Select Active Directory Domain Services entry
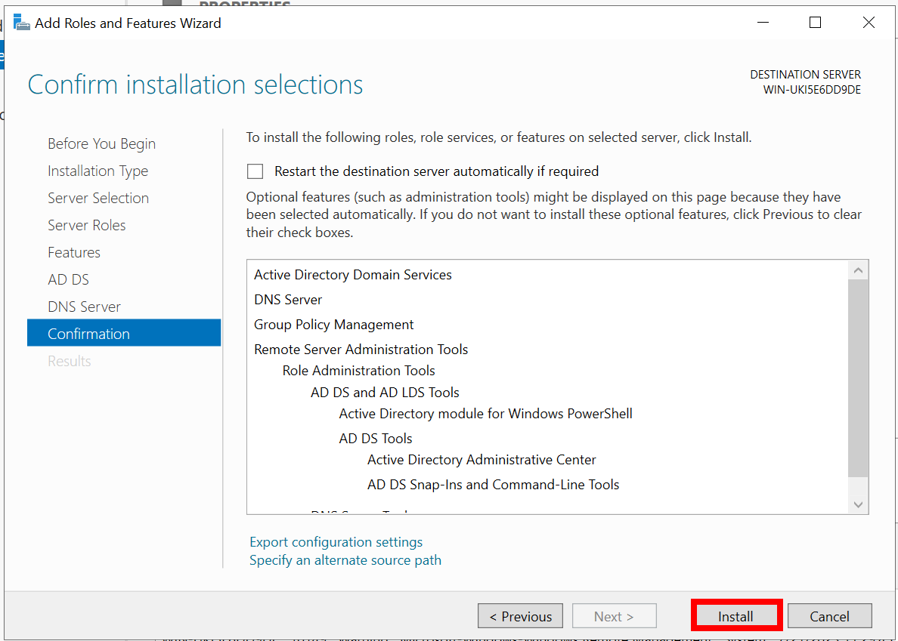 point(353,275)
